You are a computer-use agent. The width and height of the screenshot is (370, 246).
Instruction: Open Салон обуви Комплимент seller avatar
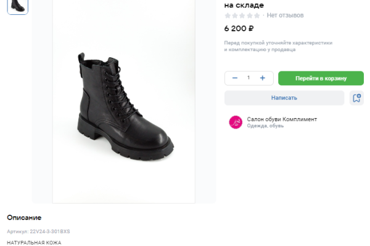coord(236,122)
